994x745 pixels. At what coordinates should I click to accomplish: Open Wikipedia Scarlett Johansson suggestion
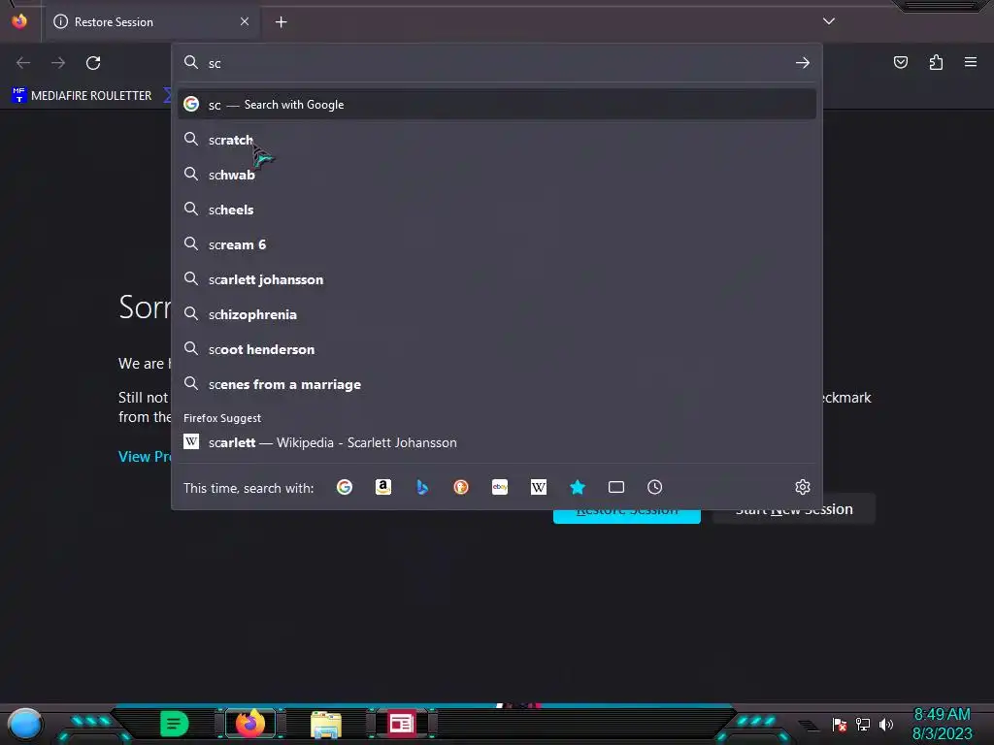pyautogui.click(x=496, y=442)
